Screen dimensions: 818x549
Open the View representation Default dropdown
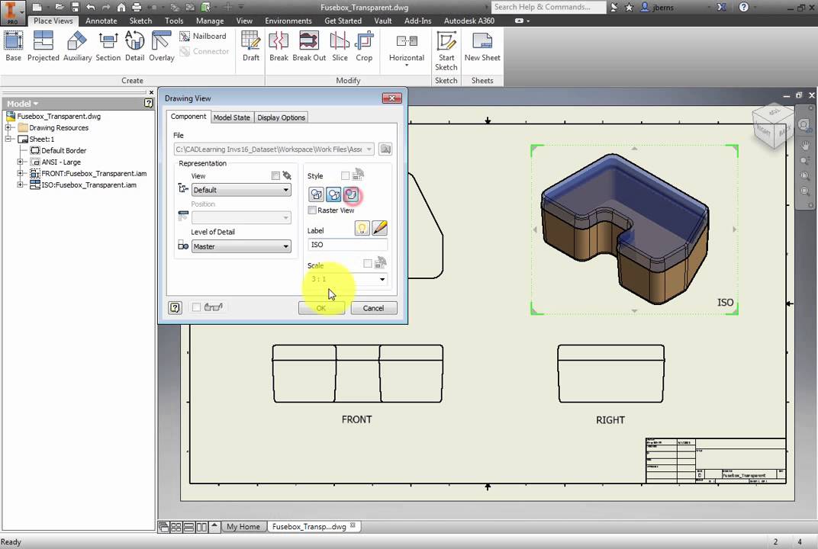click(241, 190)
